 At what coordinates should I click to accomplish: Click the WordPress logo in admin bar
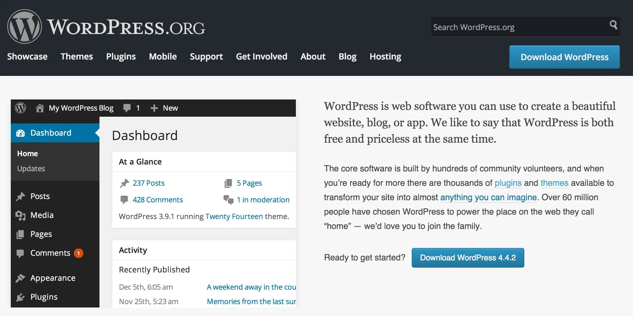[20, 108]
